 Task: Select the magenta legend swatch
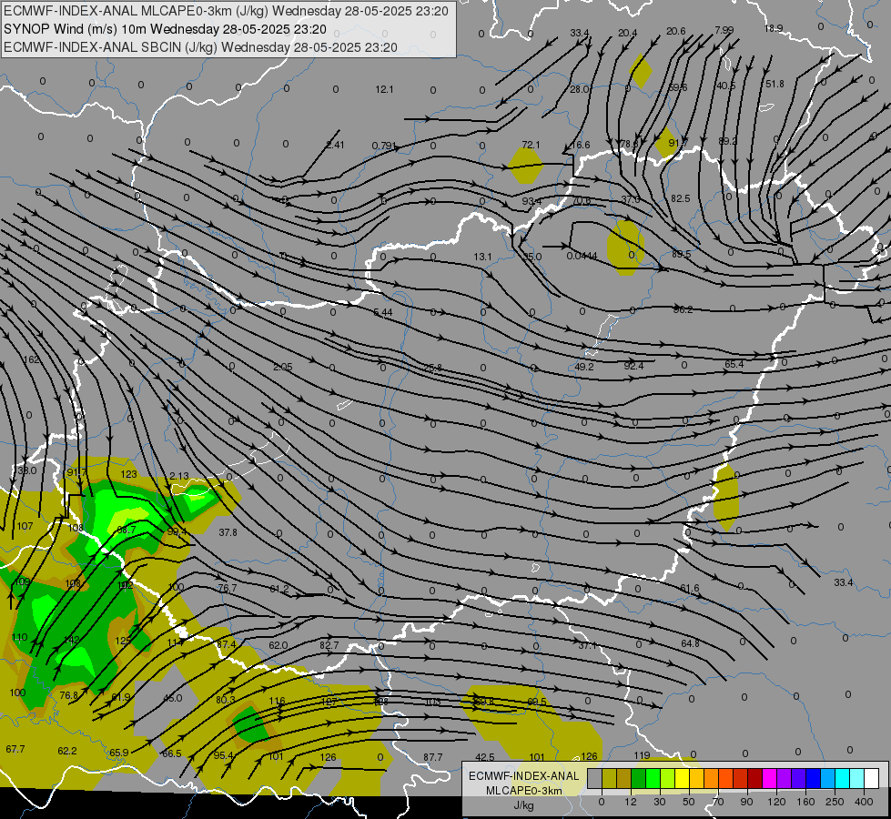coord(769,778)
